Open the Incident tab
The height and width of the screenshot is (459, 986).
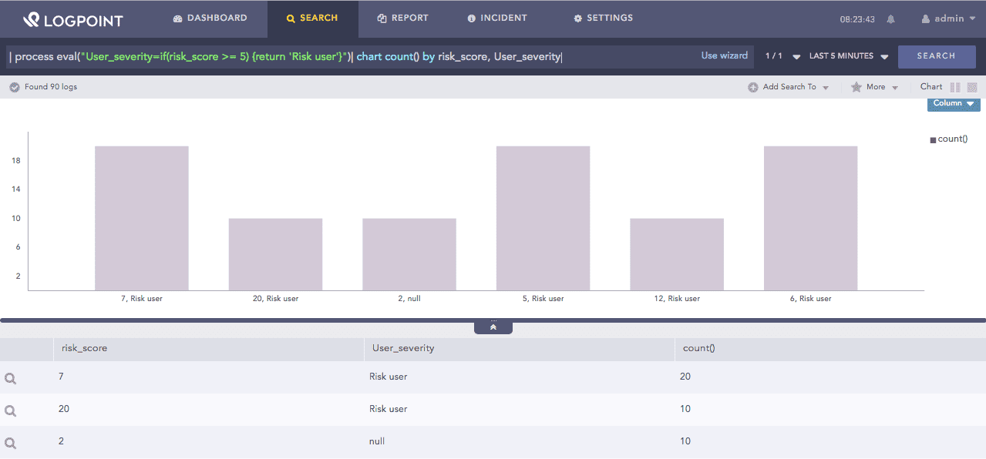497,18
